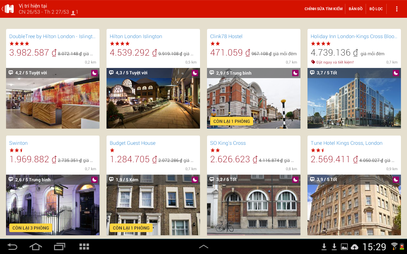Open the three-dot overflow menu
The image size is (407, 254).
coord(397,9)
